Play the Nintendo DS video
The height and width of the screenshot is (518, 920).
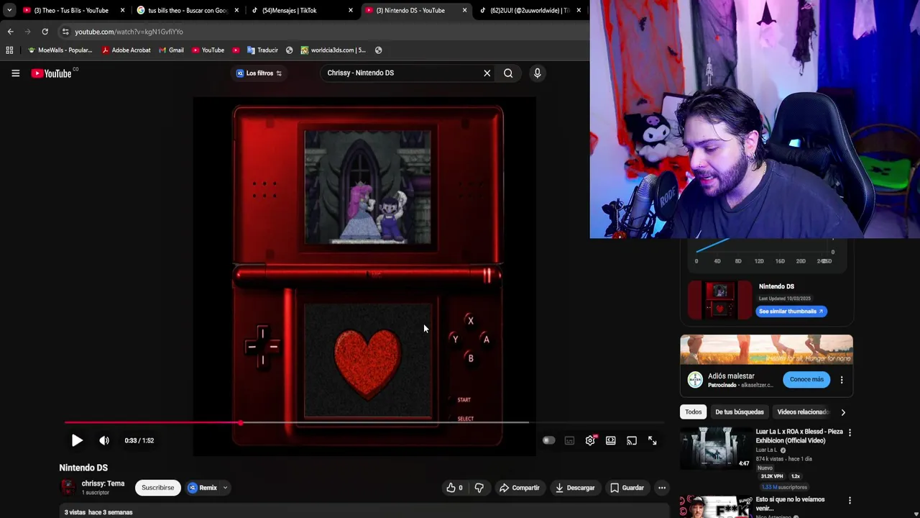(x=77, y=440)
